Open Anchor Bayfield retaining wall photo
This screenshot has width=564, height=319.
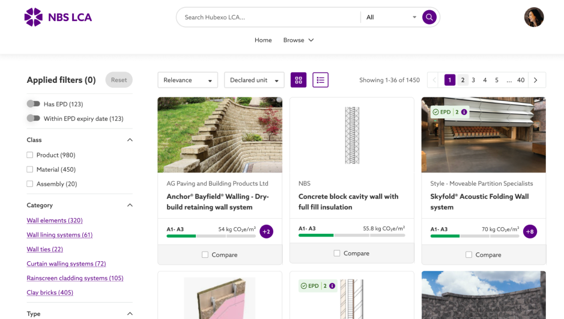[x=220, y=135]
